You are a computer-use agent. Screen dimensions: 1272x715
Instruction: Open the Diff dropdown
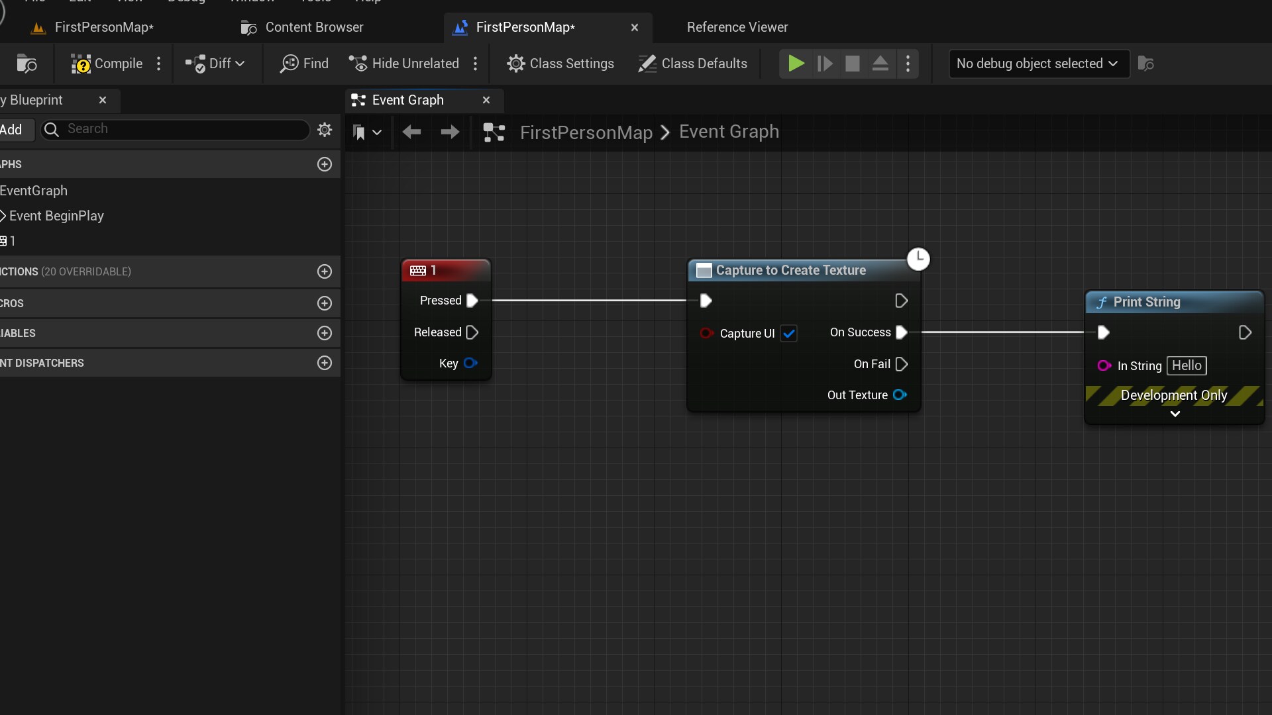(214, 64)
